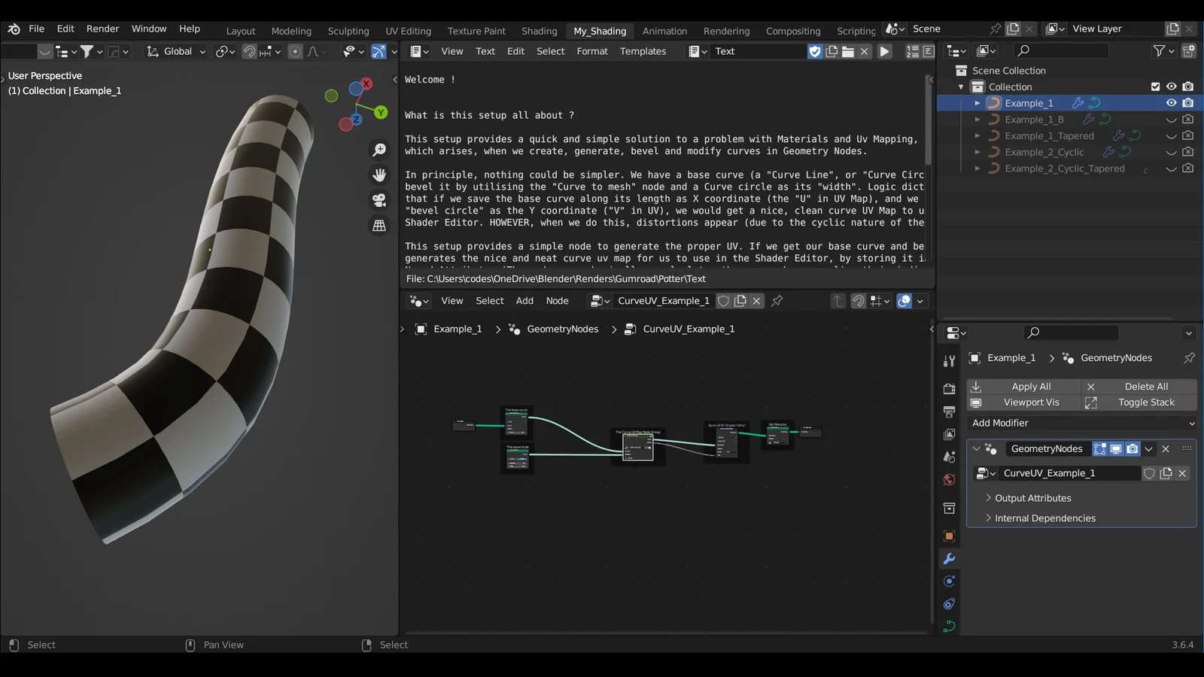Open the Add Modifier dropdown
This screenshot has width=1204, height=677.
(1081, 423)
